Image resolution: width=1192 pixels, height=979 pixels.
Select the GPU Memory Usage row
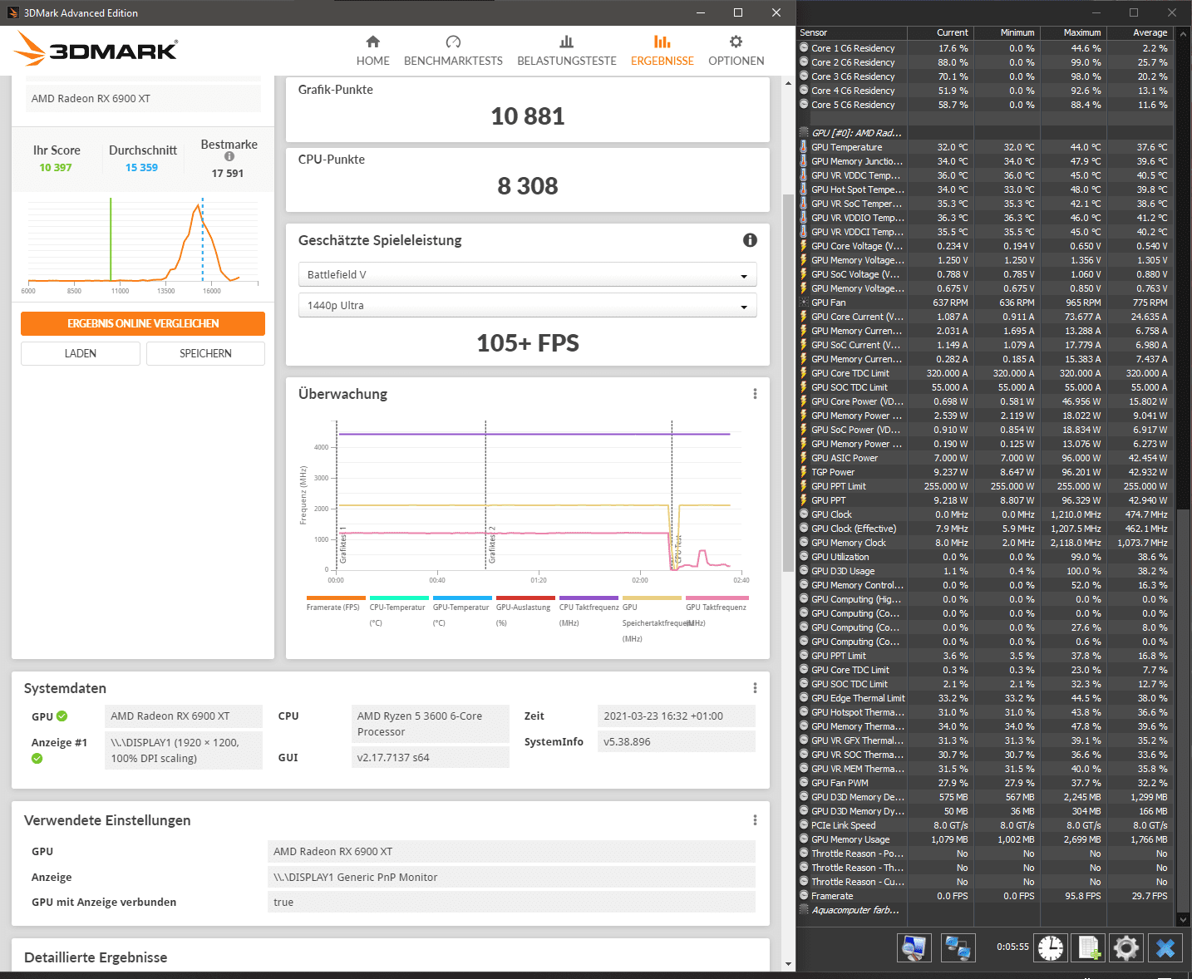[x=985, y=839]
